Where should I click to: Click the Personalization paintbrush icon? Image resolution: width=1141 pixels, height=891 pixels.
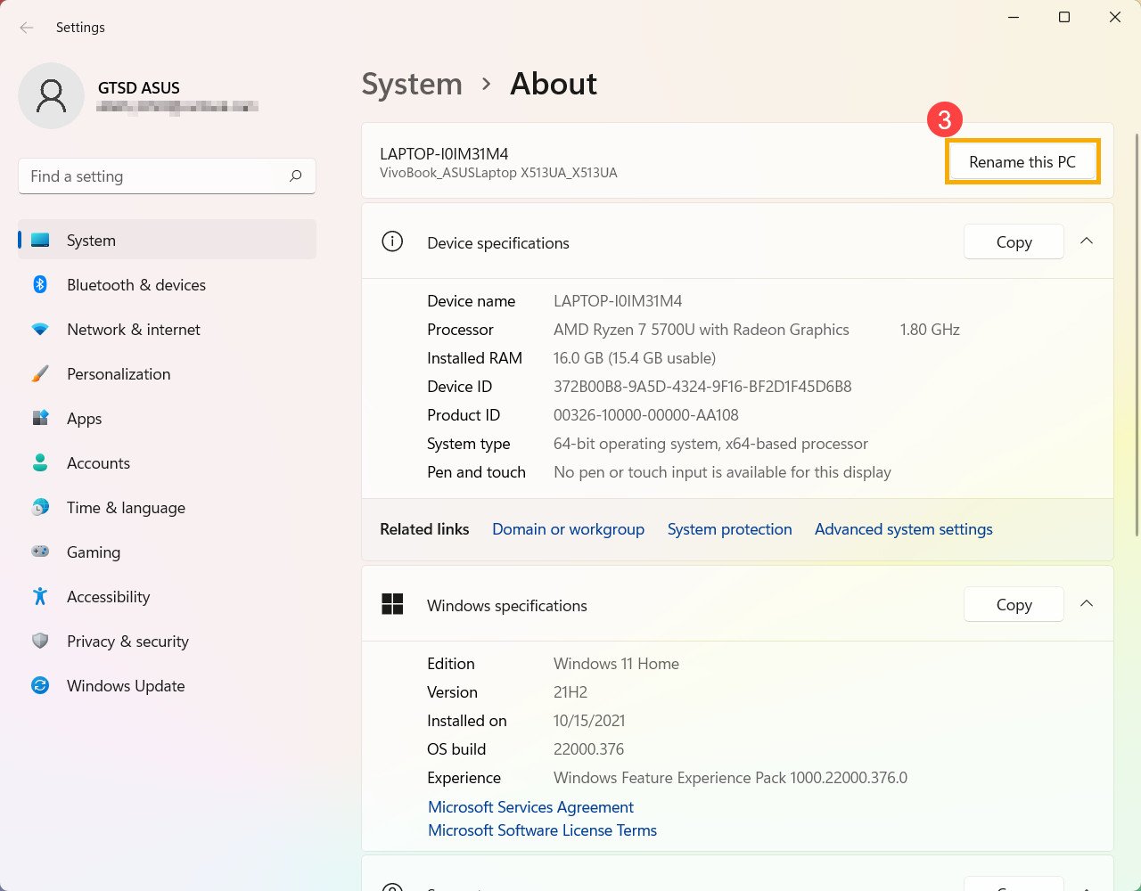pos(40,374)
